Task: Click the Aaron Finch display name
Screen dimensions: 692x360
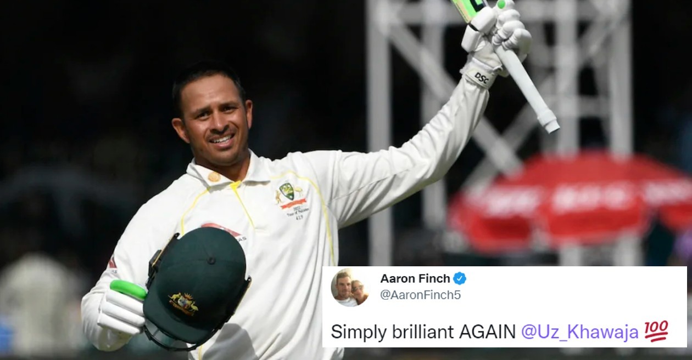Action: click(415, 278)
